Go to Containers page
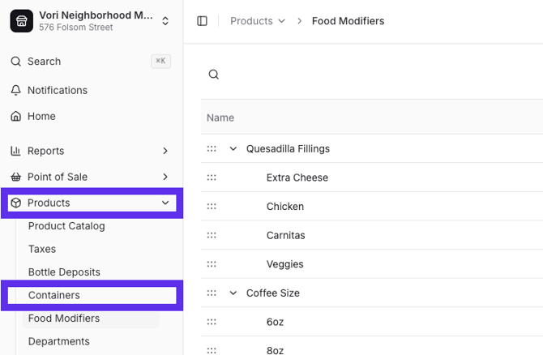This screenshot has width=543, height=355. [x=54, y=295]
